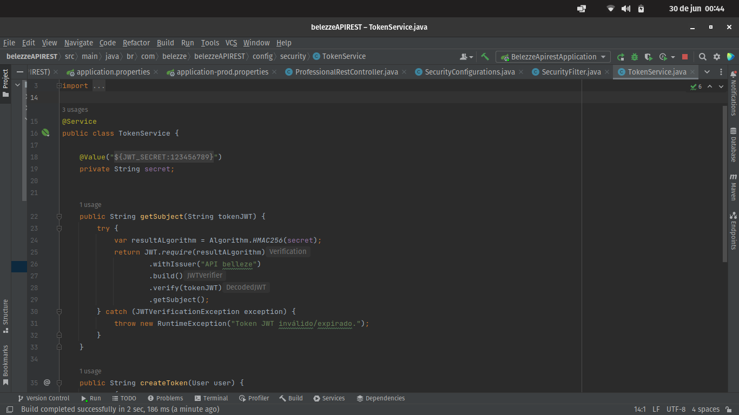Click the colorful JetBrains toolbox icon
739x415 pixels.
point(730,57)
